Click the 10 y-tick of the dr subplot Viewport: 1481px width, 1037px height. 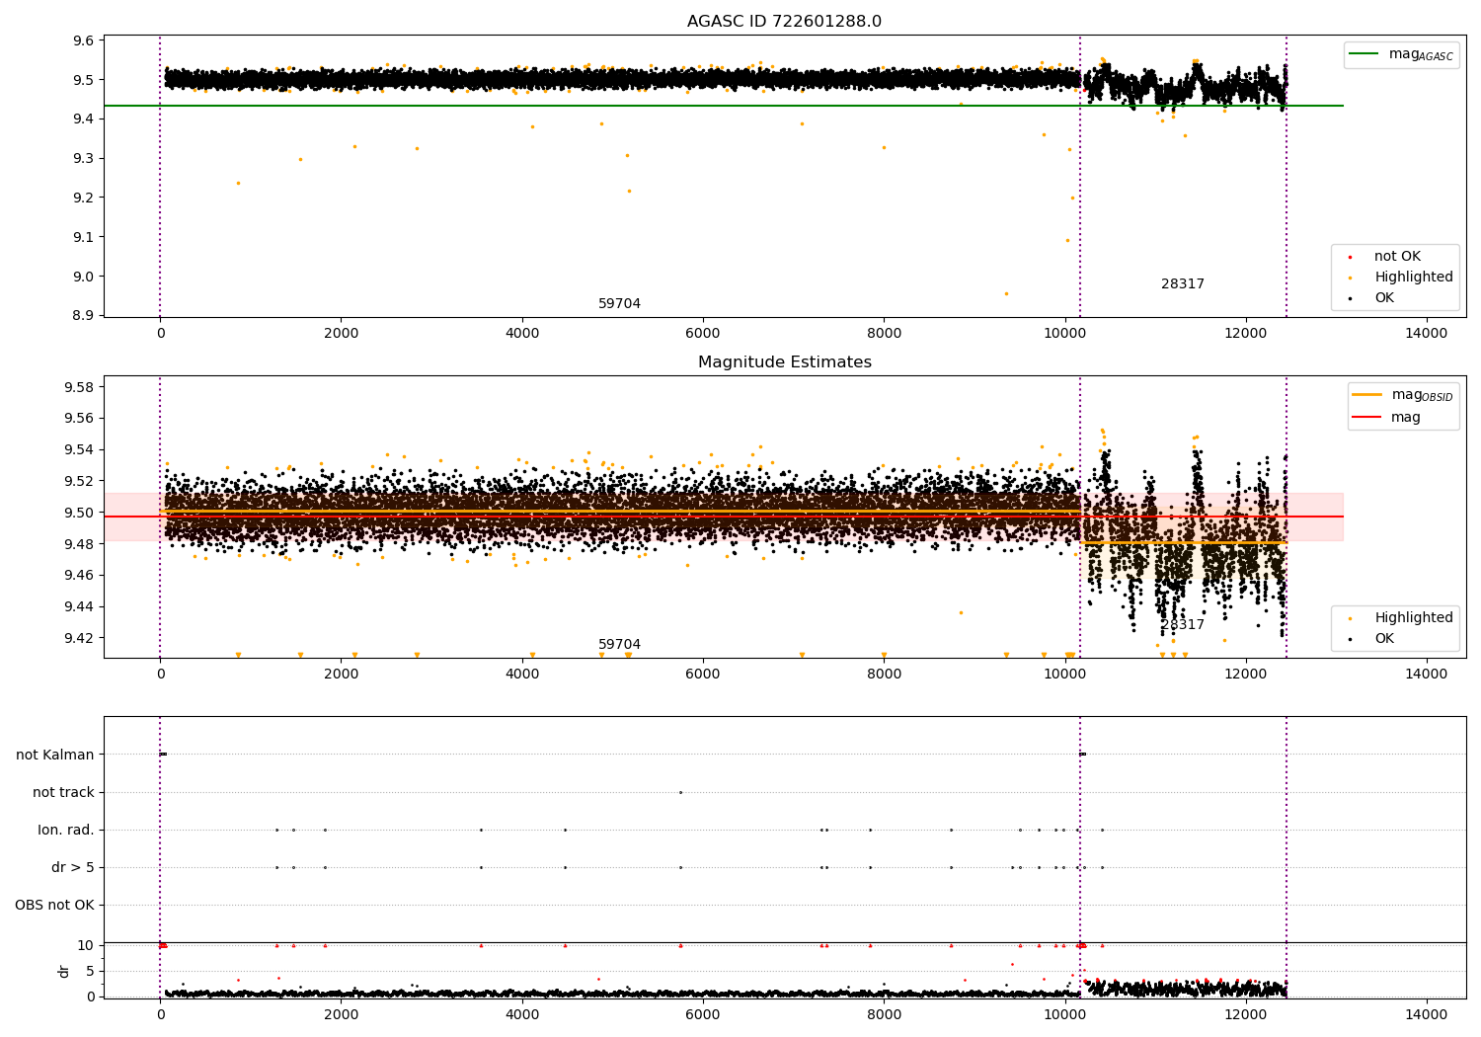point(86,946)
